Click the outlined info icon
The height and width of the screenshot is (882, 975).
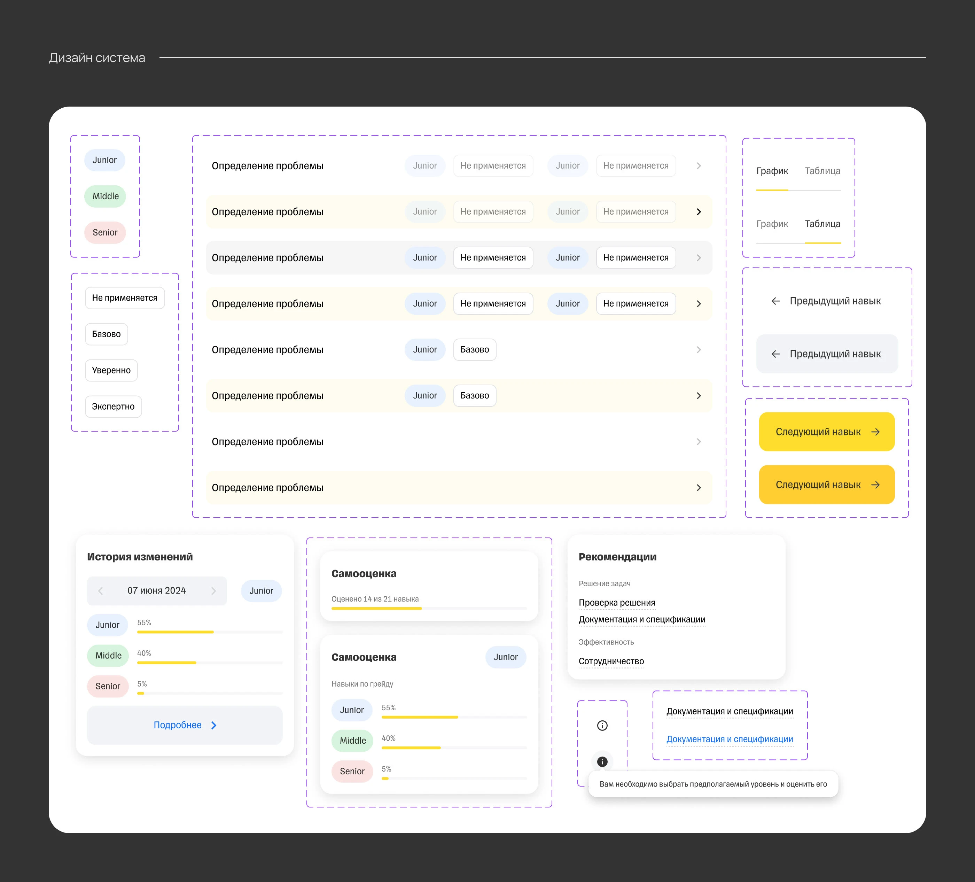602,725
